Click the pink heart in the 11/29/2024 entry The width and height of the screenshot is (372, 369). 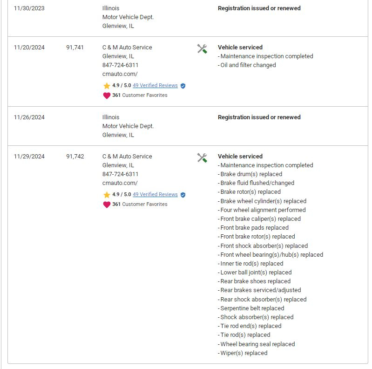[107, 205]
